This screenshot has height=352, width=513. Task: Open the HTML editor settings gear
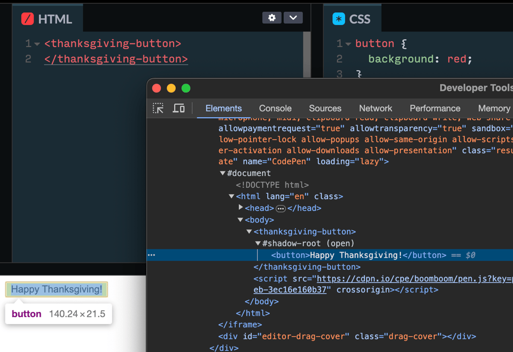(271, 18)
